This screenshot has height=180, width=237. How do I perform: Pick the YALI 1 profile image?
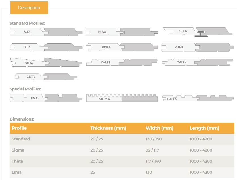tap(122, 62)
